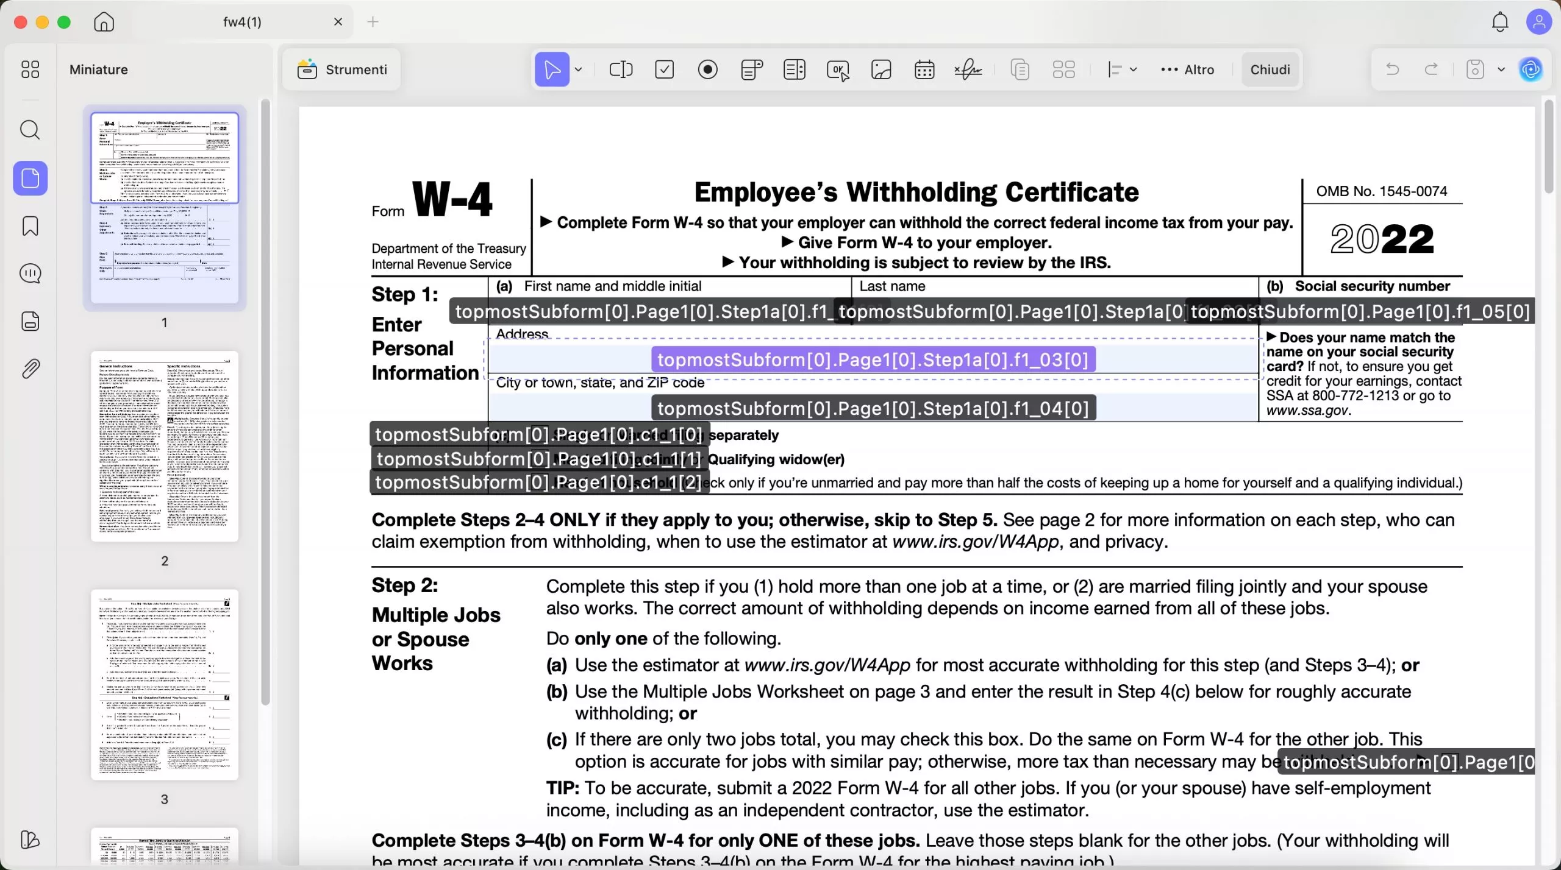Select the Step 2(c) checkbox field label
Screen dimensions: 1561x870
click(1407, 762)
